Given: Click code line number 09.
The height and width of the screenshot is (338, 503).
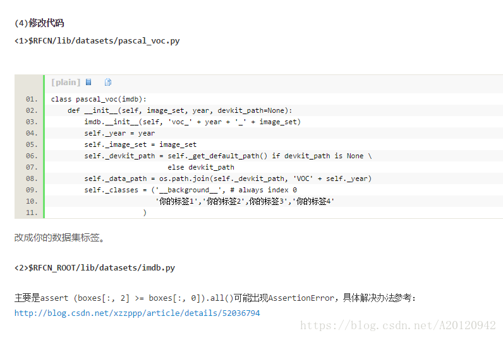Looking at the screenshot, I should click(x=32, y=190).
